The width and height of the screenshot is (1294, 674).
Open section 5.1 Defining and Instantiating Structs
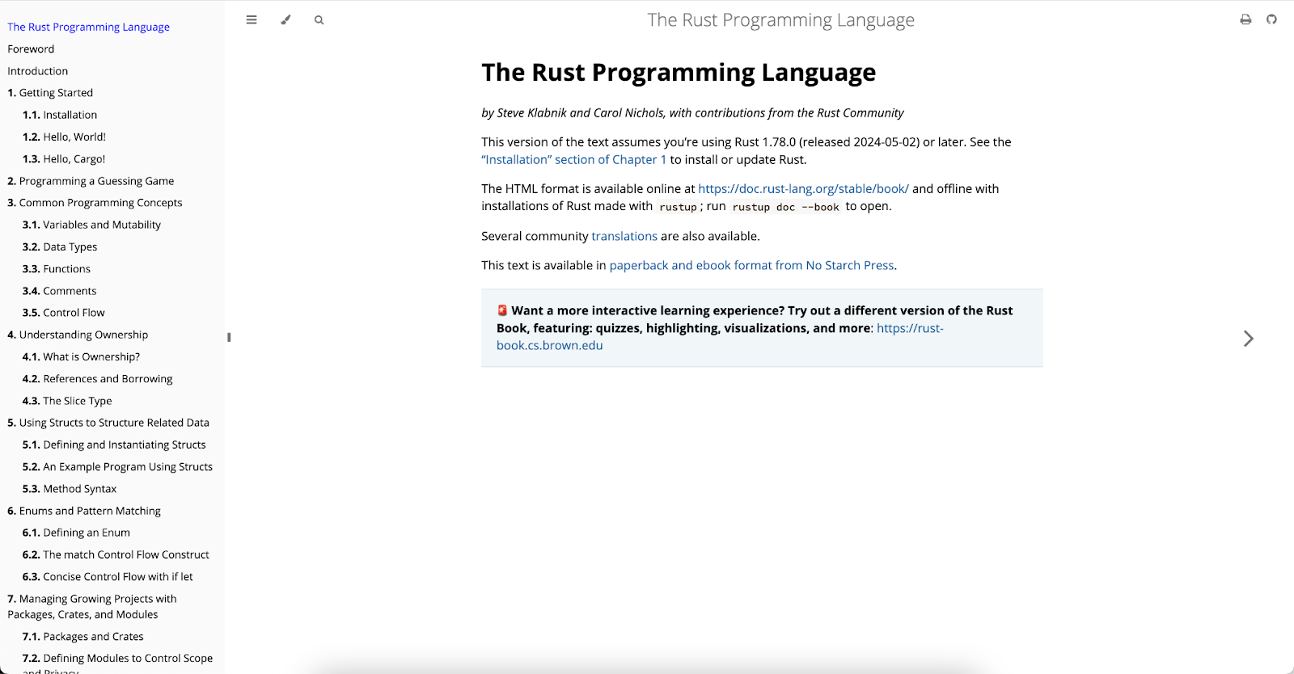click(x=114, y=444)
